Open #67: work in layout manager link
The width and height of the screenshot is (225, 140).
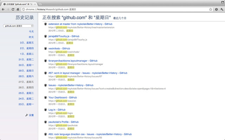tap(88, 73)
